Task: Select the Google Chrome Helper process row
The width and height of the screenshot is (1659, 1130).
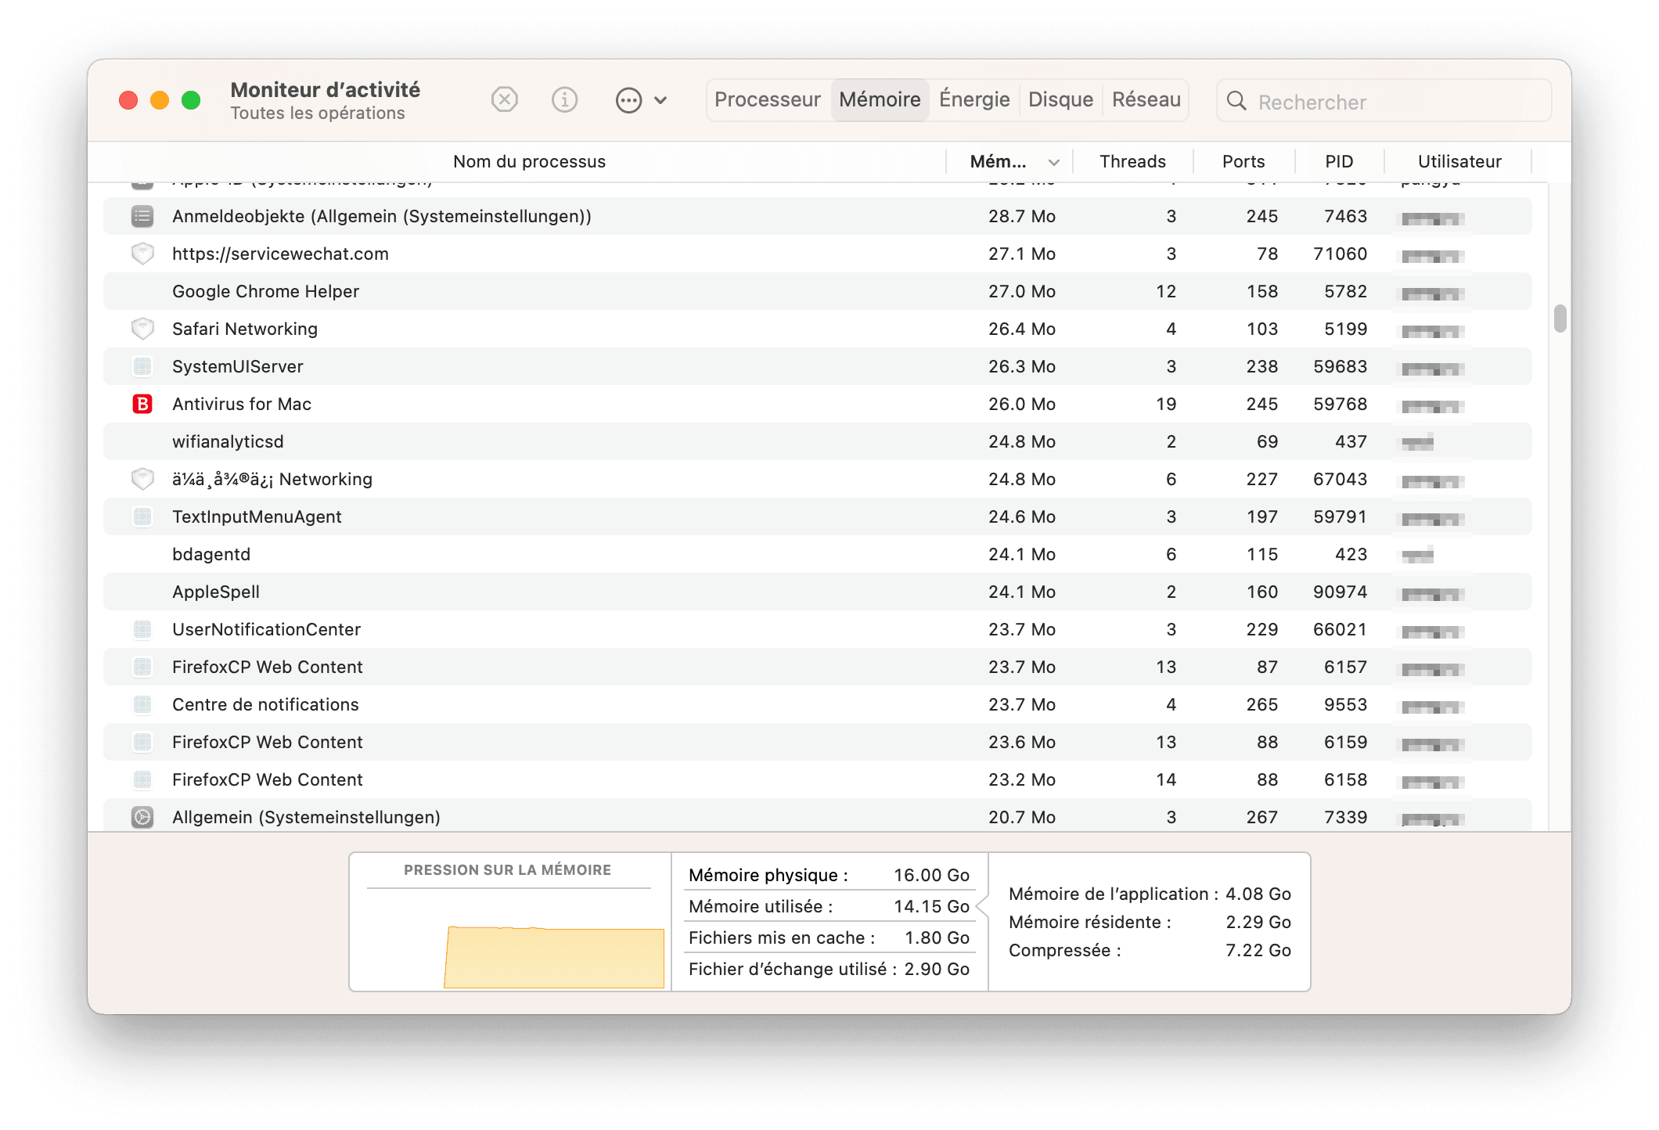Action: pyautogui.click(x=818, y=291)
